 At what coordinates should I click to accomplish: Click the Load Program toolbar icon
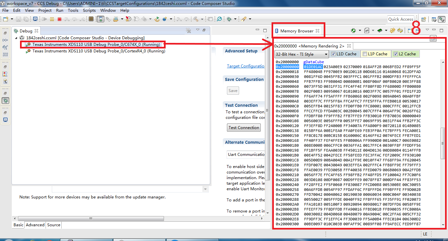tap(116, 19)
